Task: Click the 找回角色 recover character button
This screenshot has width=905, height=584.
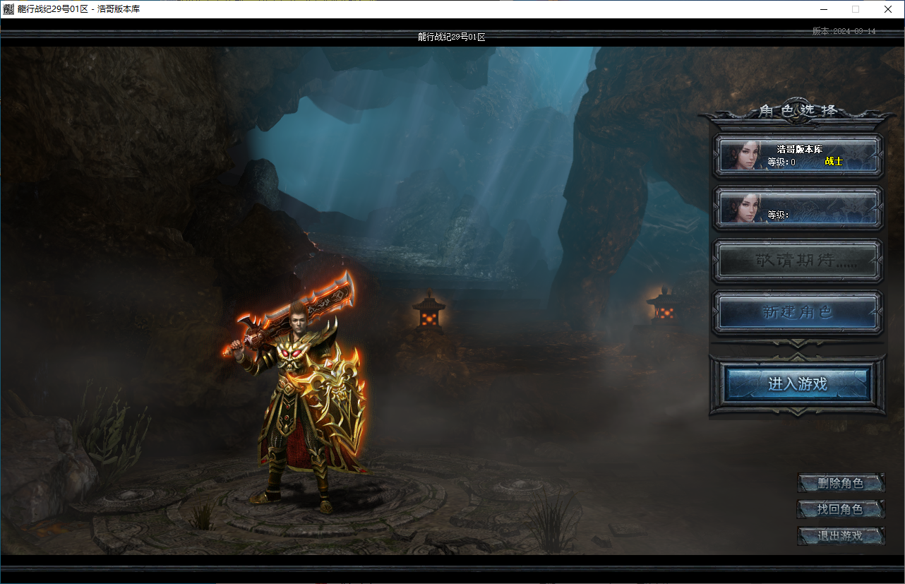Action: point(841,509)
